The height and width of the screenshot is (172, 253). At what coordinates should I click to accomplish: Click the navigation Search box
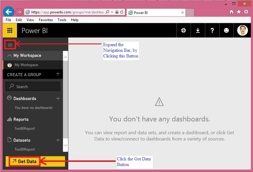33,86
